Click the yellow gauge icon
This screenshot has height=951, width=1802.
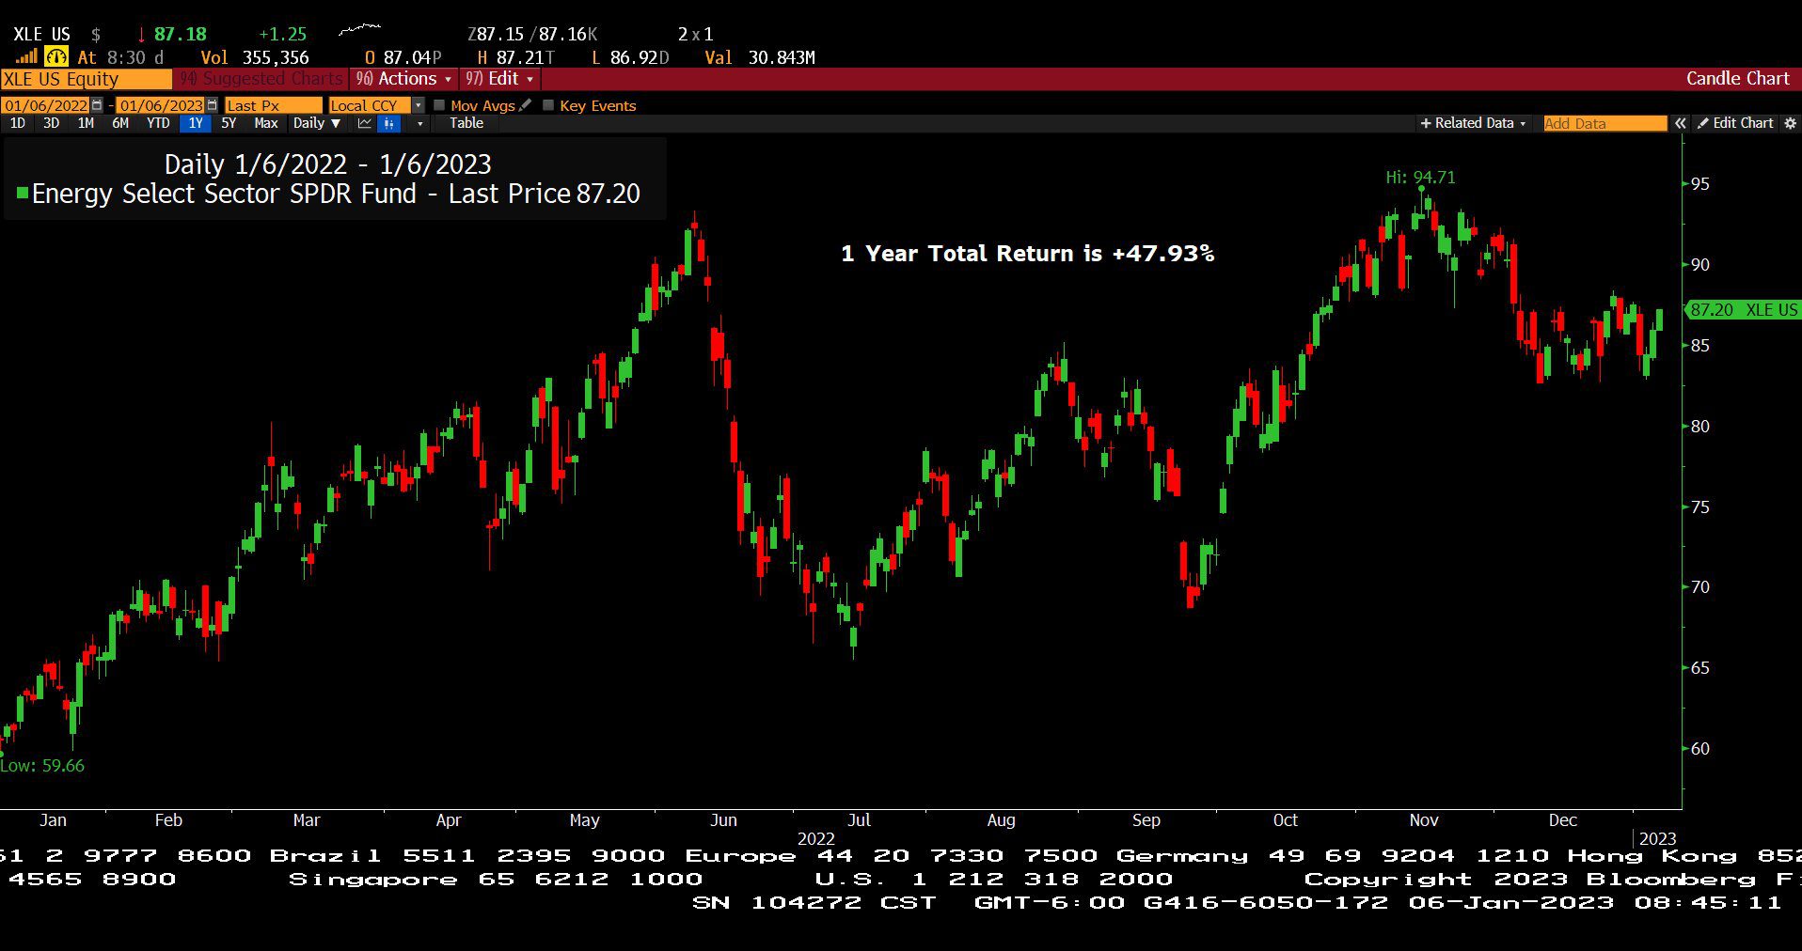55,56
